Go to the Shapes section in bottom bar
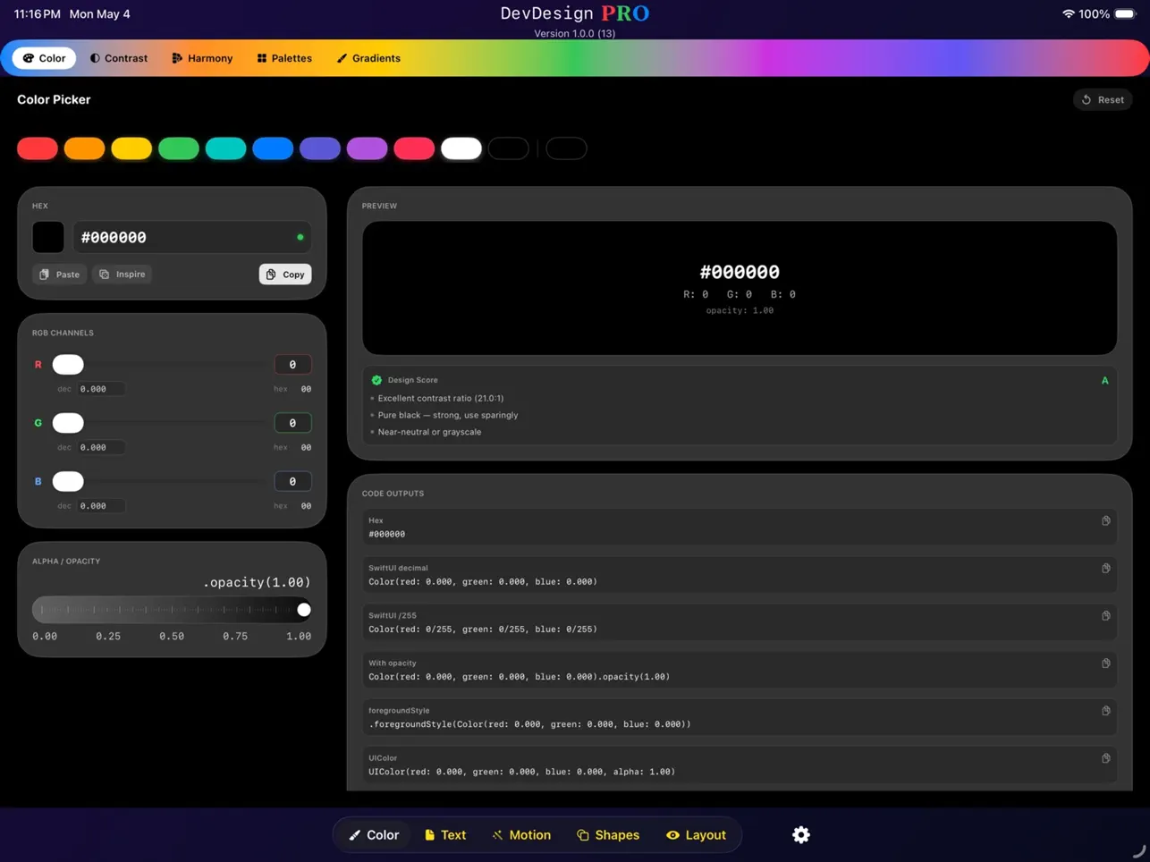Image resolution: width=1150 pixels, height=862 pixels. pyautogui.click(x=608, y=835)
